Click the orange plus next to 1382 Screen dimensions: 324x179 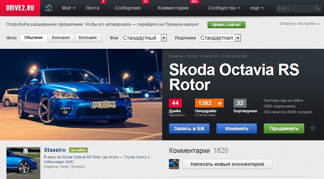[219, 103]
